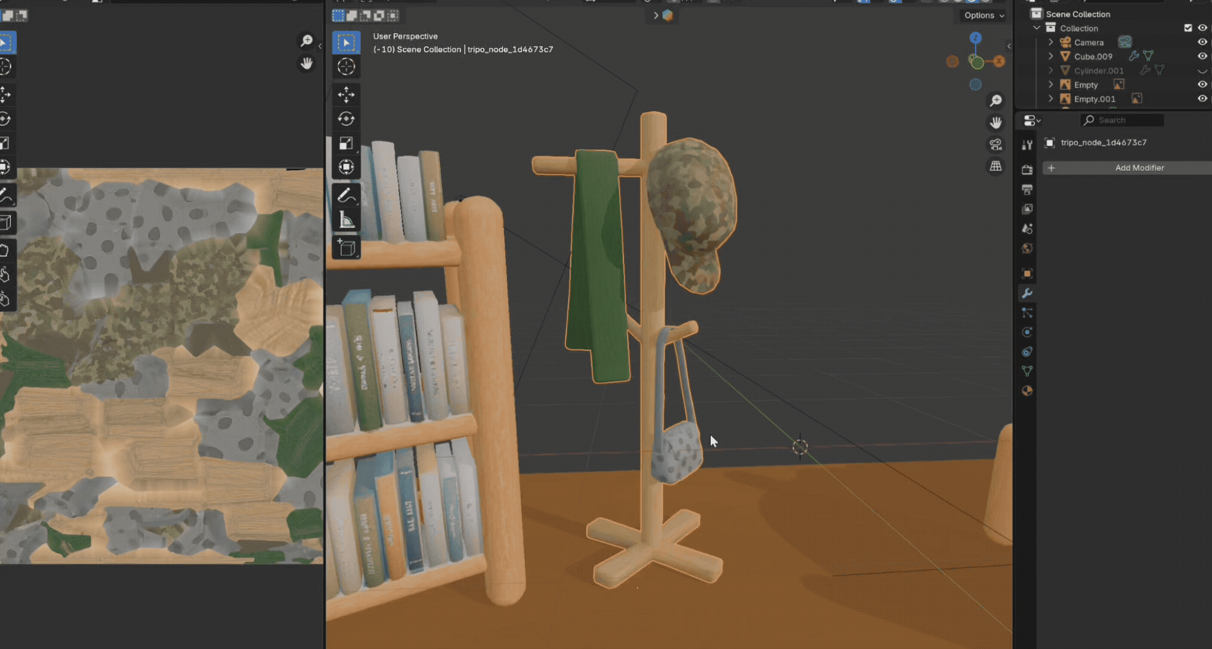
Task: Switch to orthographic grid view toggle
Action: 996,166
